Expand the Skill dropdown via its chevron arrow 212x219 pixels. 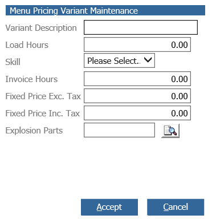click(148, 60)
